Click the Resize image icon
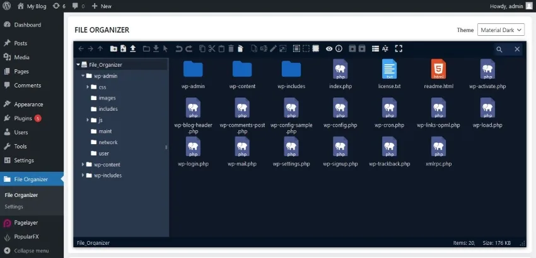This screenshot has height=258, width=536. point(283,49)
